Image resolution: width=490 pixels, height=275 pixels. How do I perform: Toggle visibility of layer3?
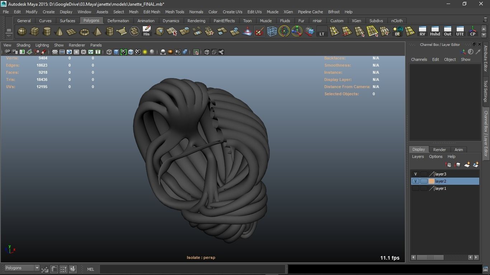[x=415, y=174]
